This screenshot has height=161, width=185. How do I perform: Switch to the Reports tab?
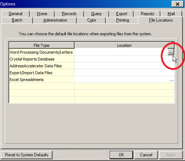[x=148, y=14]
